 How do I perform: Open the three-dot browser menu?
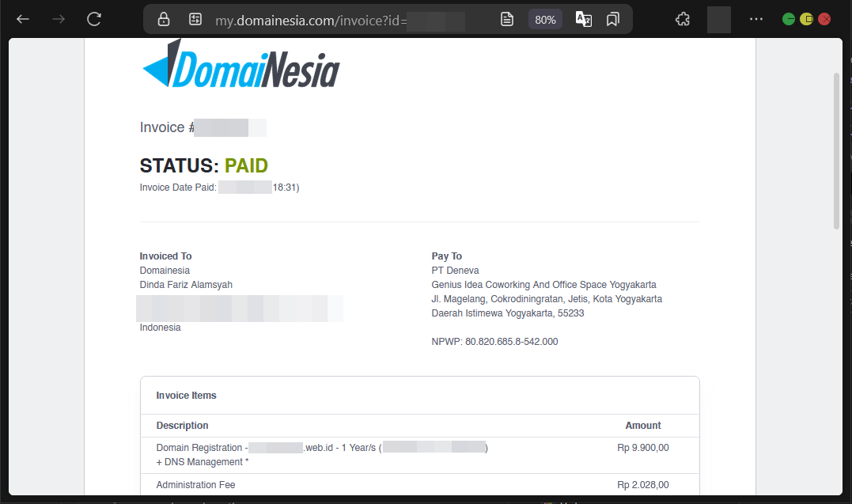[x=755, y=18]
